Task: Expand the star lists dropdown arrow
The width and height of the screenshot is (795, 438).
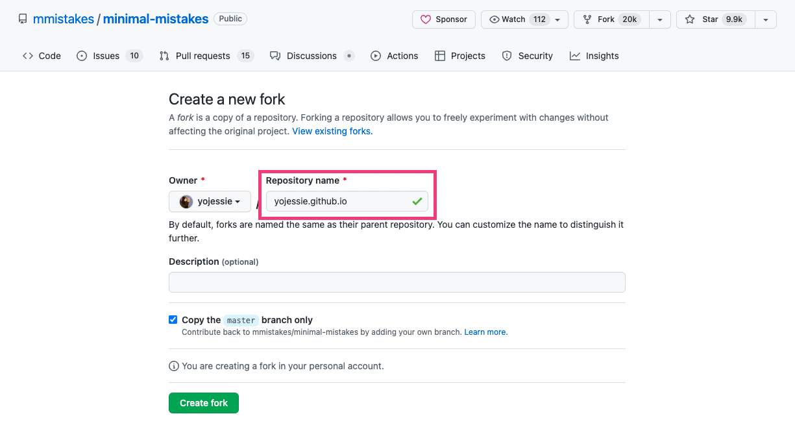Action: (x=766, y=19)
